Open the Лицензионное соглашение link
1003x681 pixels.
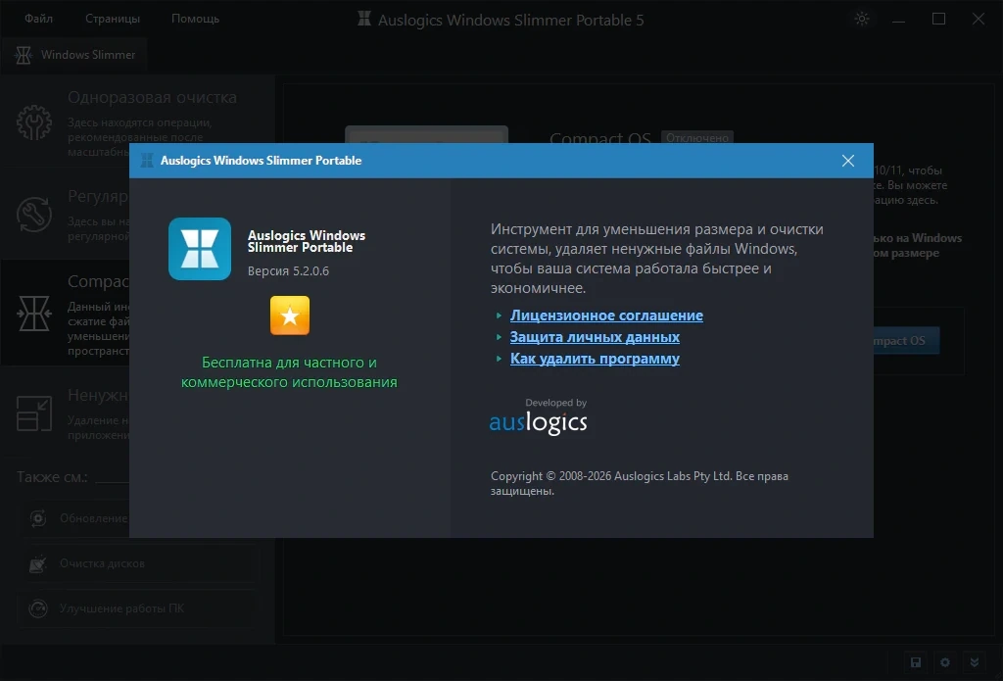606,316
